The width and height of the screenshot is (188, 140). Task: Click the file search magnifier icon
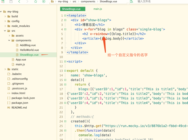pos(131,2)
